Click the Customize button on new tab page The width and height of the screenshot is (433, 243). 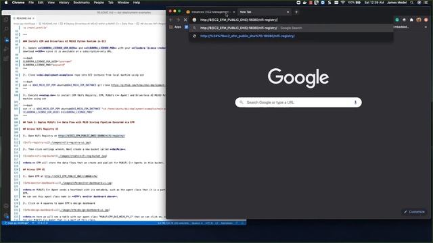[414, 212]
